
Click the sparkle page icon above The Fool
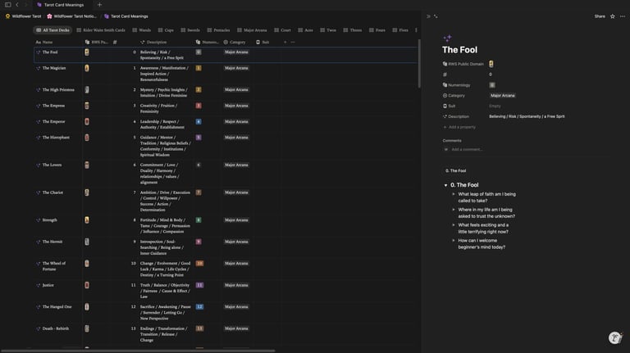(x=447, y=38)
